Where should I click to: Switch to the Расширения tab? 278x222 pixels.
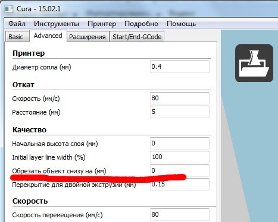click(88, 37)
